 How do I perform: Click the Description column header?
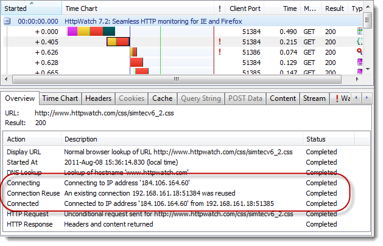pos(182,139)
